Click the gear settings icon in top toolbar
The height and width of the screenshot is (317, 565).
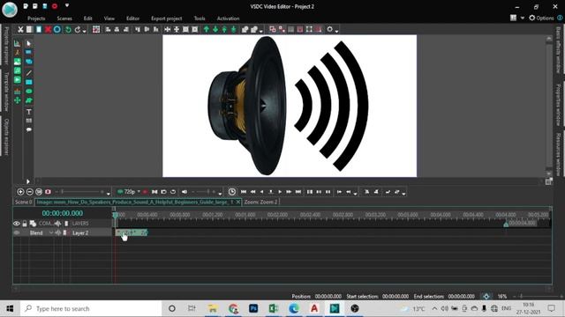[x=329, y=29]
